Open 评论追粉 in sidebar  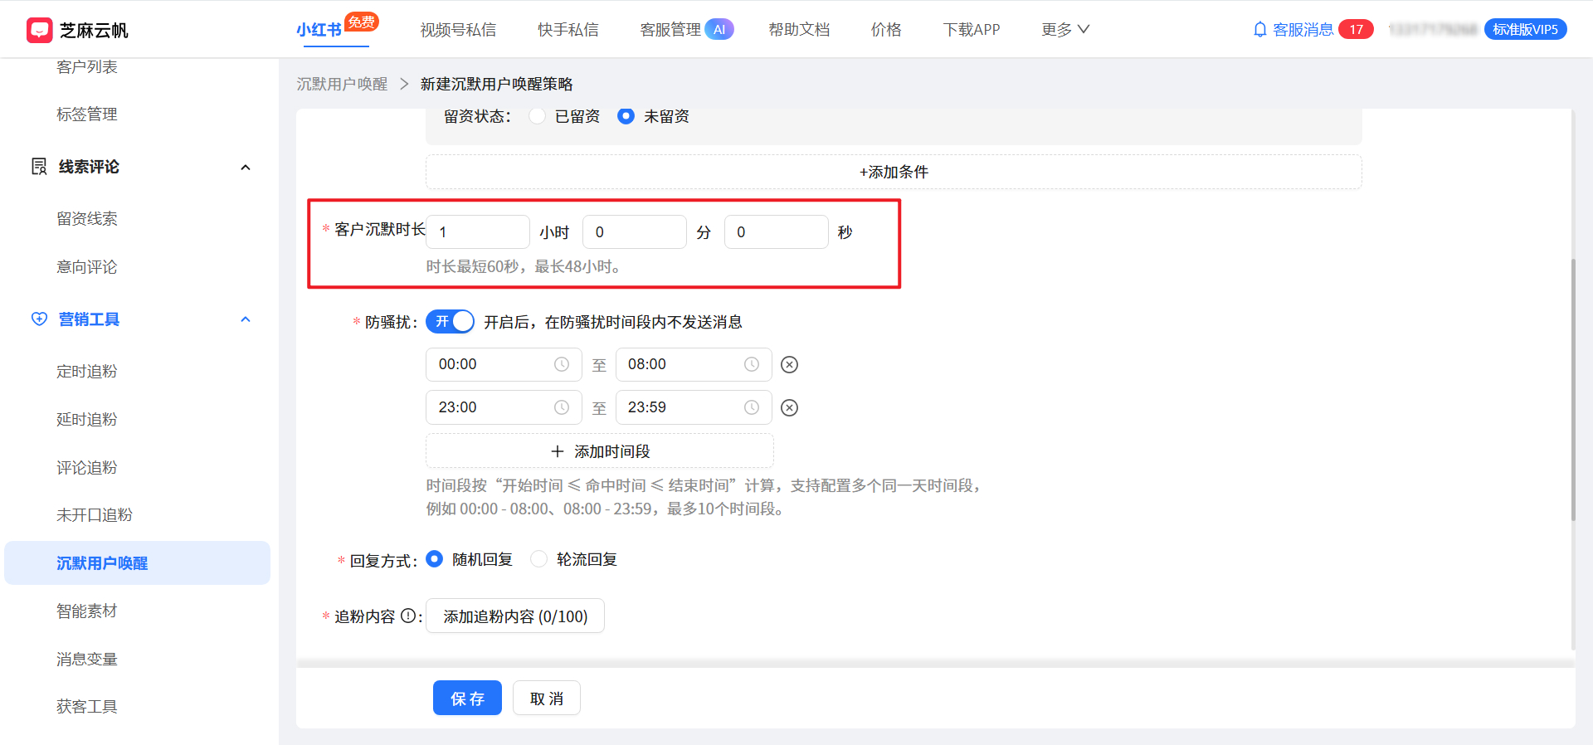point(87,468)
